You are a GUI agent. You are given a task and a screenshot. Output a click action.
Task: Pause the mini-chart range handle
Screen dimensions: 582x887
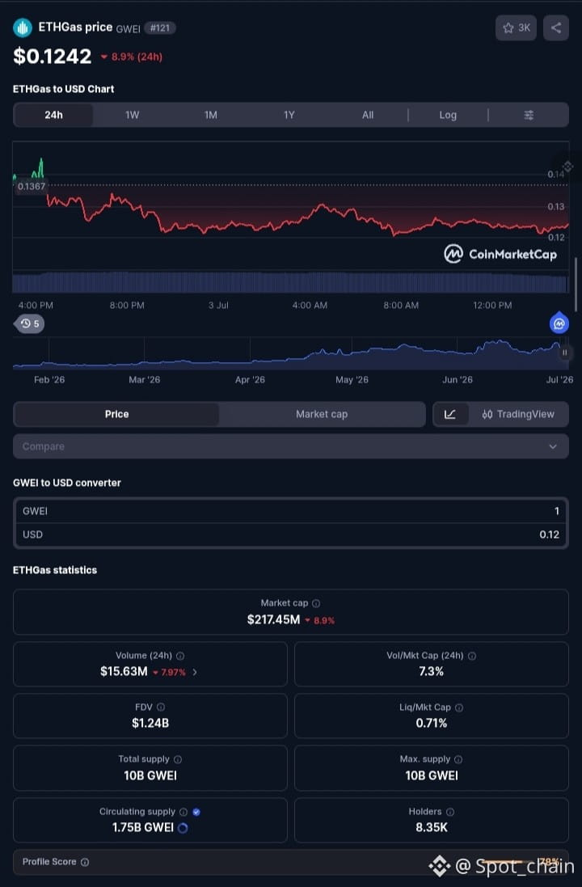(x=564, y=353)
